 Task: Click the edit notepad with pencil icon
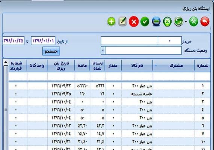tap(122, 21)
